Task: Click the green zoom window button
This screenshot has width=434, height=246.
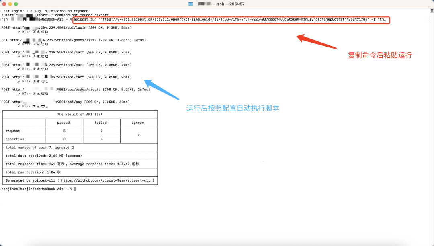Action: coord(16,4)
